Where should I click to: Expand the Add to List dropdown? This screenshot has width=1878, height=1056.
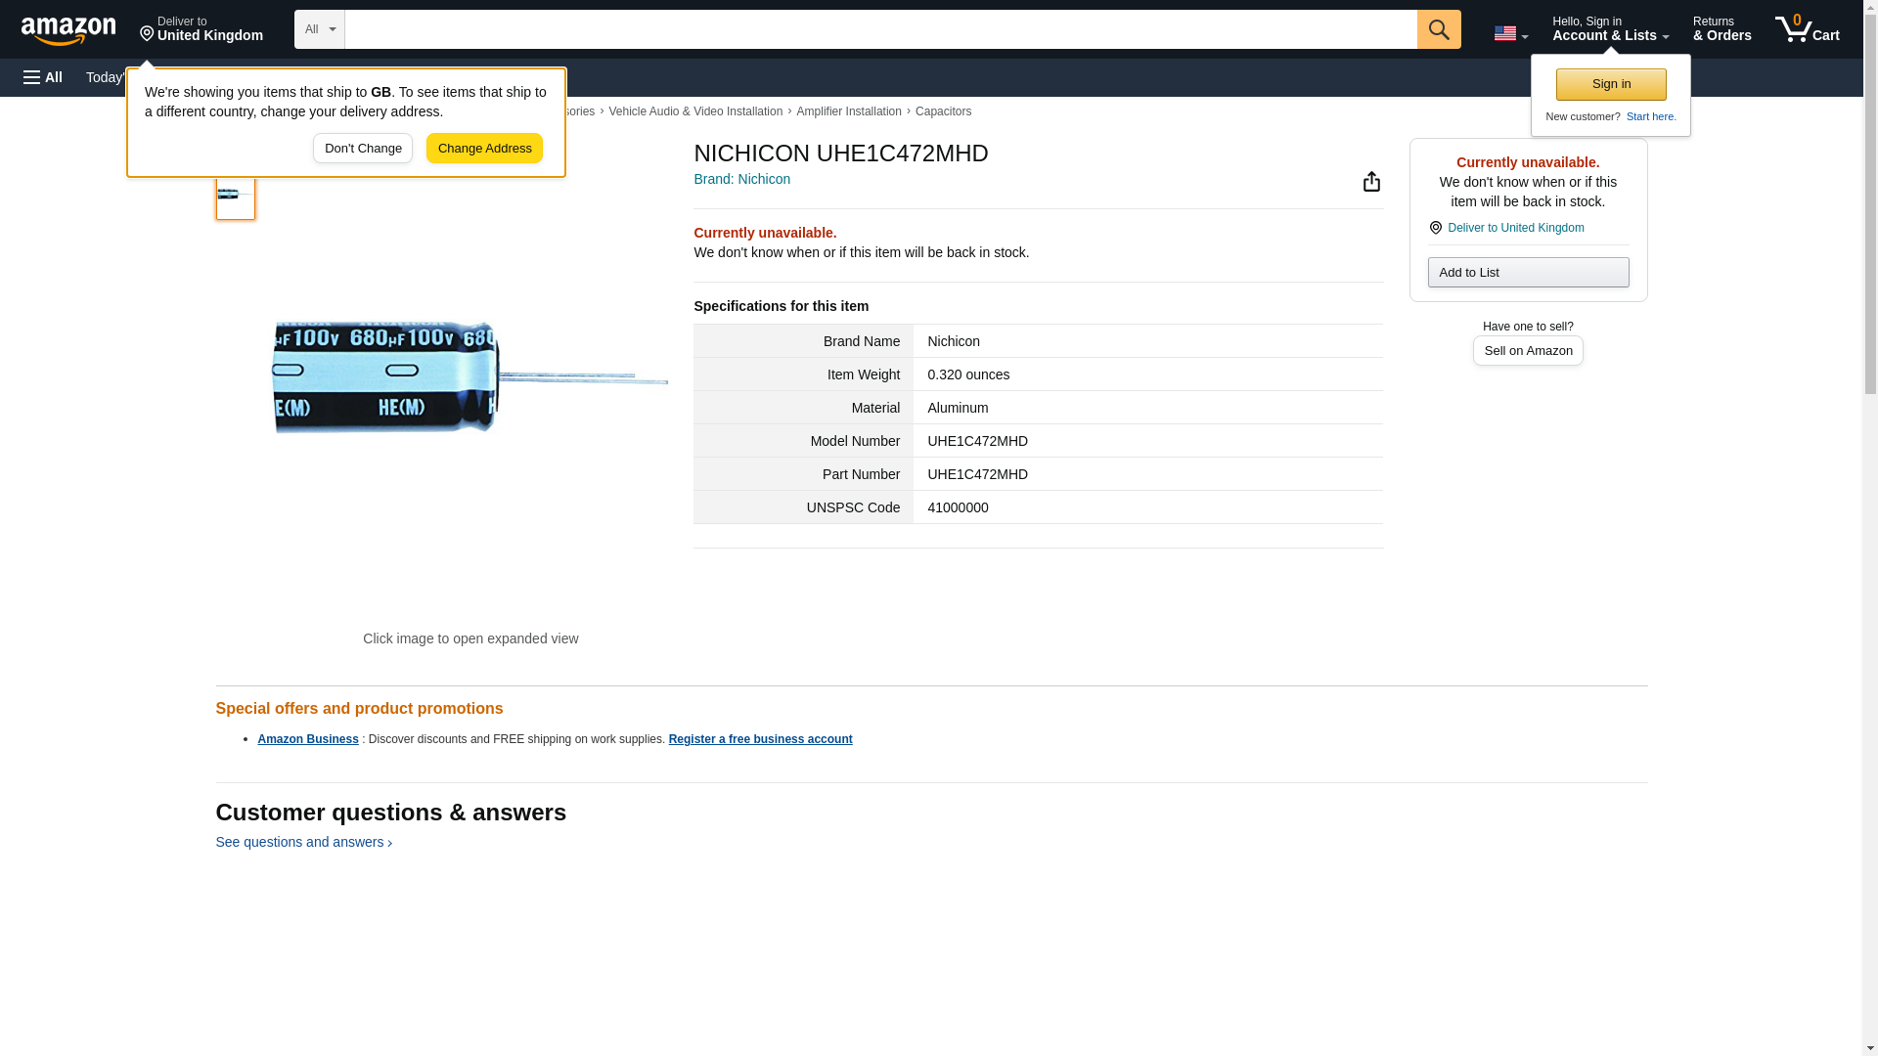1528,273
